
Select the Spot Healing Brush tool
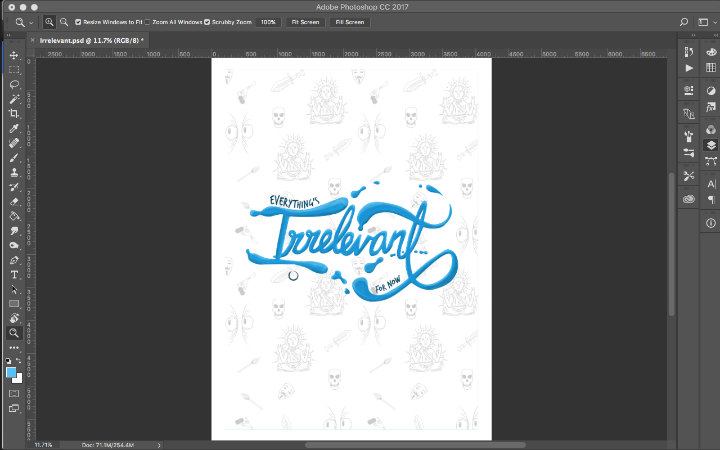point(14,143)
